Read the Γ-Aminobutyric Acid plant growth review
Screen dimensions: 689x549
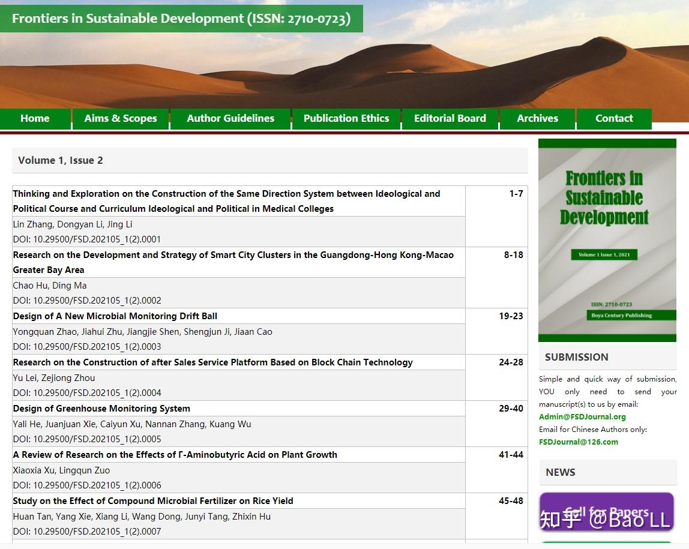tap(175, 454)
